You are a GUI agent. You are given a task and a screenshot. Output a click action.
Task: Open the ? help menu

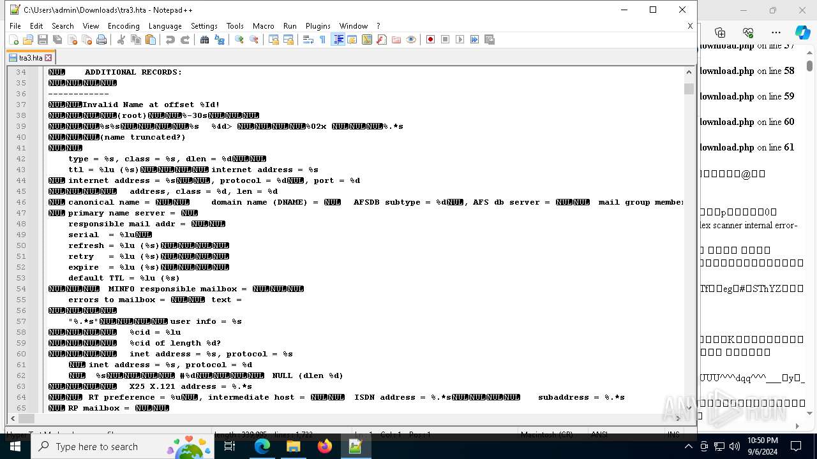[378, 26]
